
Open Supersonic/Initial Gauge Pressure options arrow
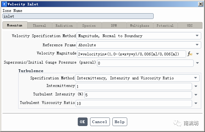pos(197,63)
